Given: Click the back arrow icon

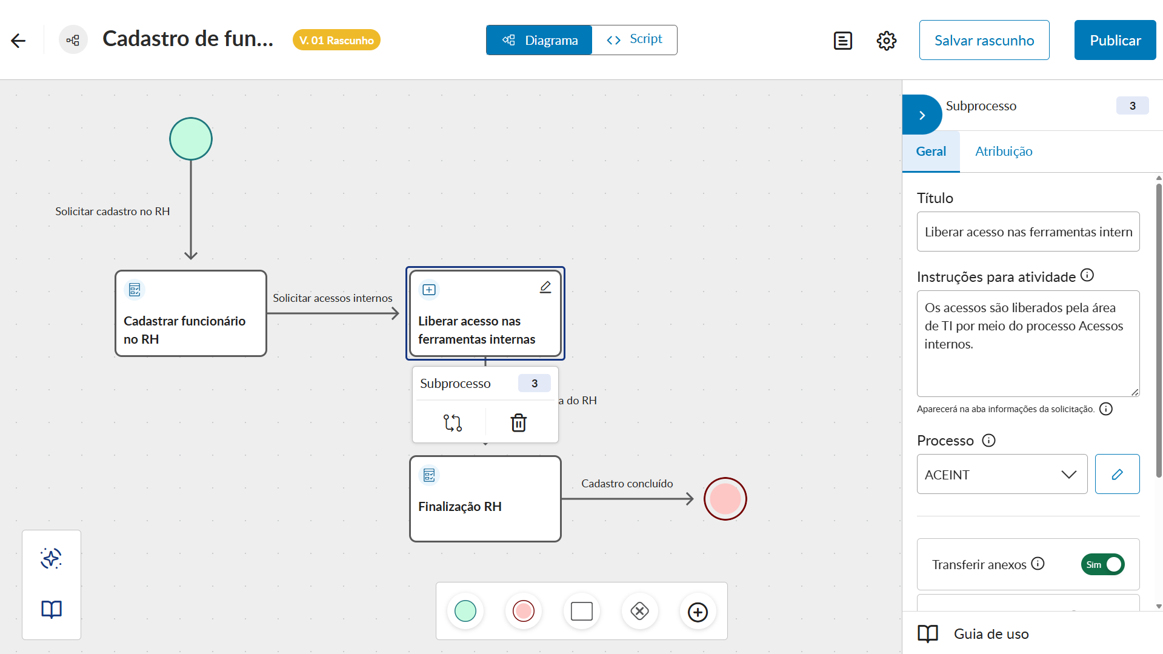Looking at the screenshot, I should pyautogui.click(x=18, y=41).
